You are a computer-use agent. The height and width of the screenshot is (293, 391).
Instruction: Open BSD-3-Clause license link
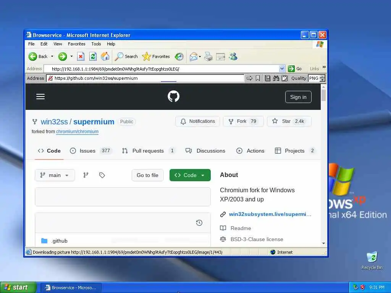[257, 239]
